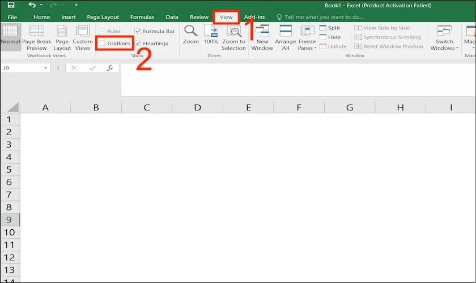The image size is (476, 283).
Task: Open a New Window
Action: [262, 38]
